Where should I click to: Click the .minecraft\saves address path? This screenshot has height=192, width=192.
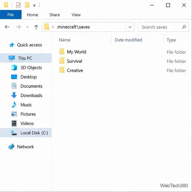tap(73, 27)
